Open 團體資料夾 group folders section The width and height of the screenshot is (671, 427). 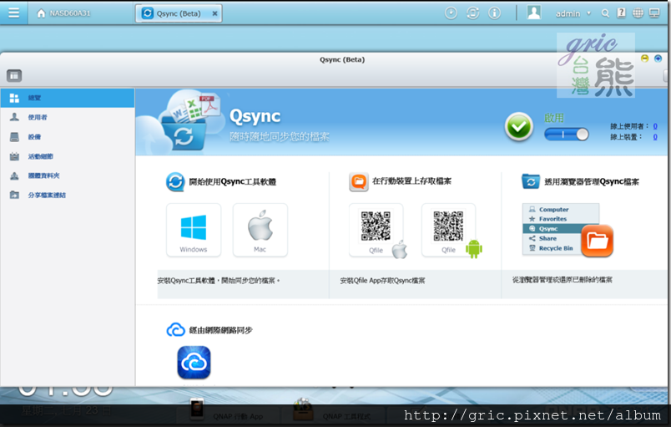68,175
